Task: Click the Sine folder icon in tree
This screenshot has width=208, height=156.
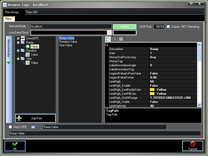Action: pyautogui.click(x=23, y=58)
